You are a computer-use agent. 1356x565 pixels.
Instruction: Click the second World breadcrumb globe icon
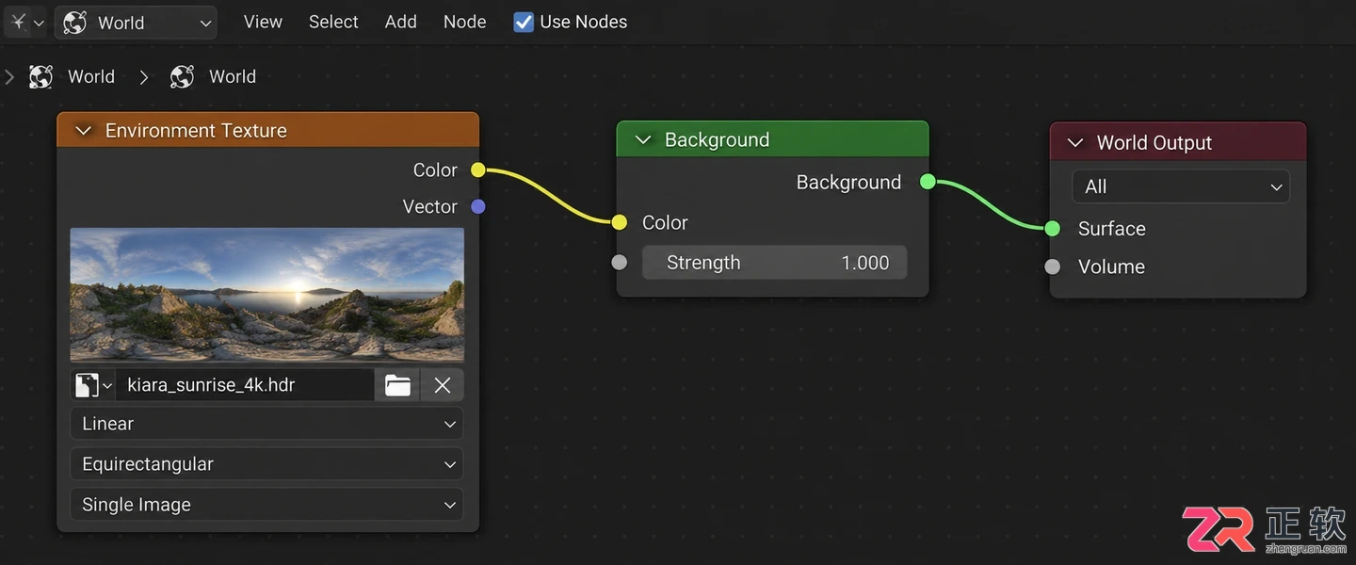(182, 77)
